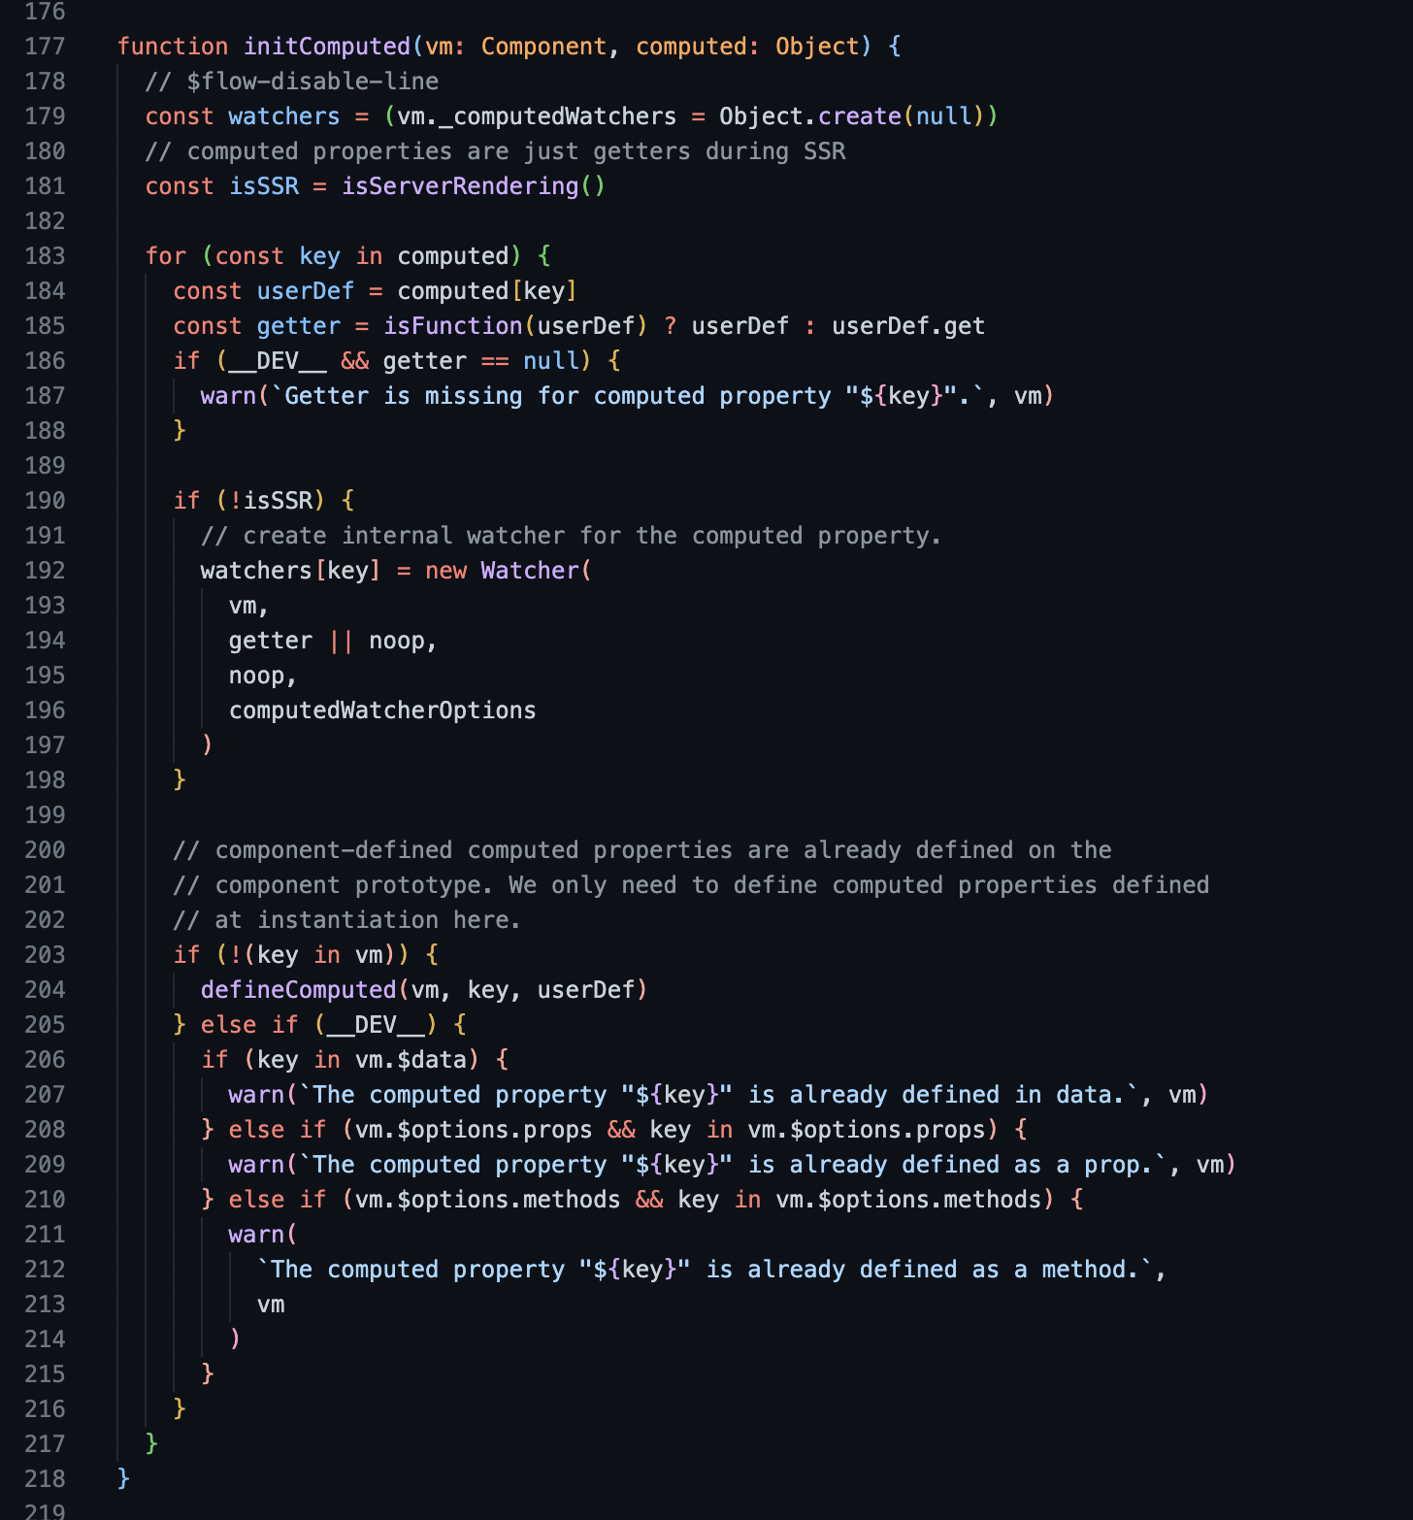Click comment starting 'component prototype'
Screen dimensions: 1413x1520
click(692, 885)
